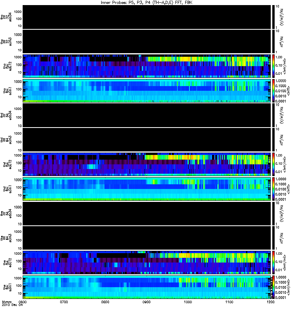Click the "the fbk scm1" y-axis title
This screenshot has height=313, width=293.
coord(7,287)
